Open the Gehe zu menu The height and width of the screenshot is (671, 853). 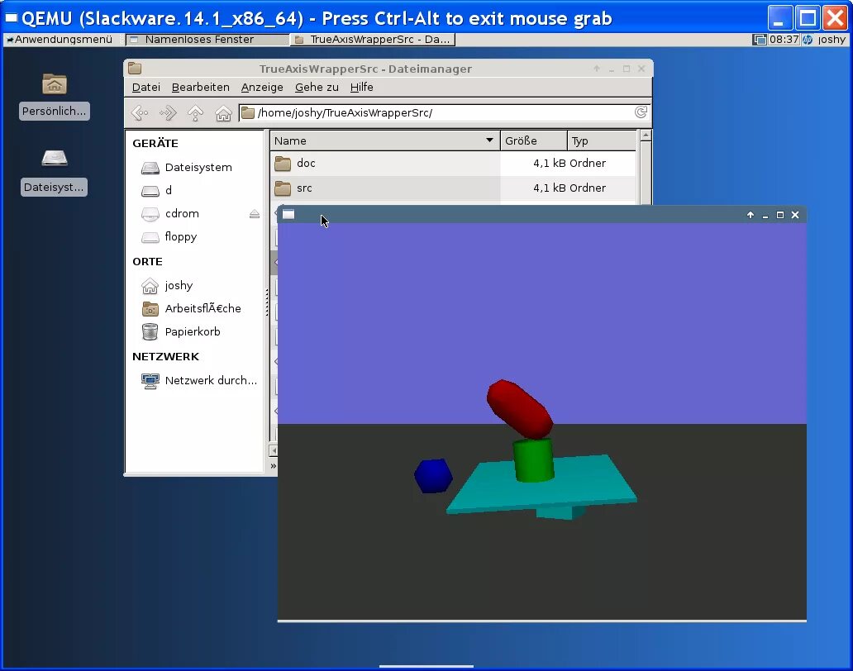coord(317,87)
